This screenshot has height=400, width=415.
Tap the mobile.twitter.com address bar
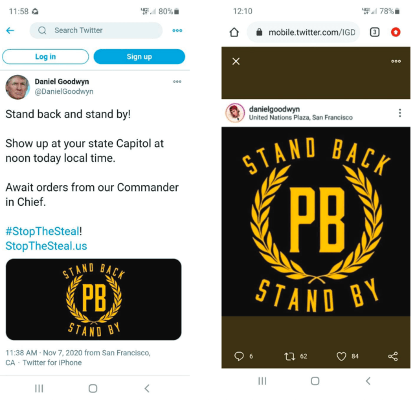(303, 32)
